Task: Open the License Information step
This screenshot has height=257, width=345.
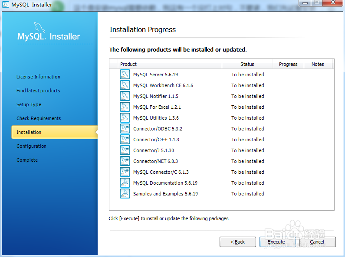Action: pyautogui.click(x=38, y=77)
